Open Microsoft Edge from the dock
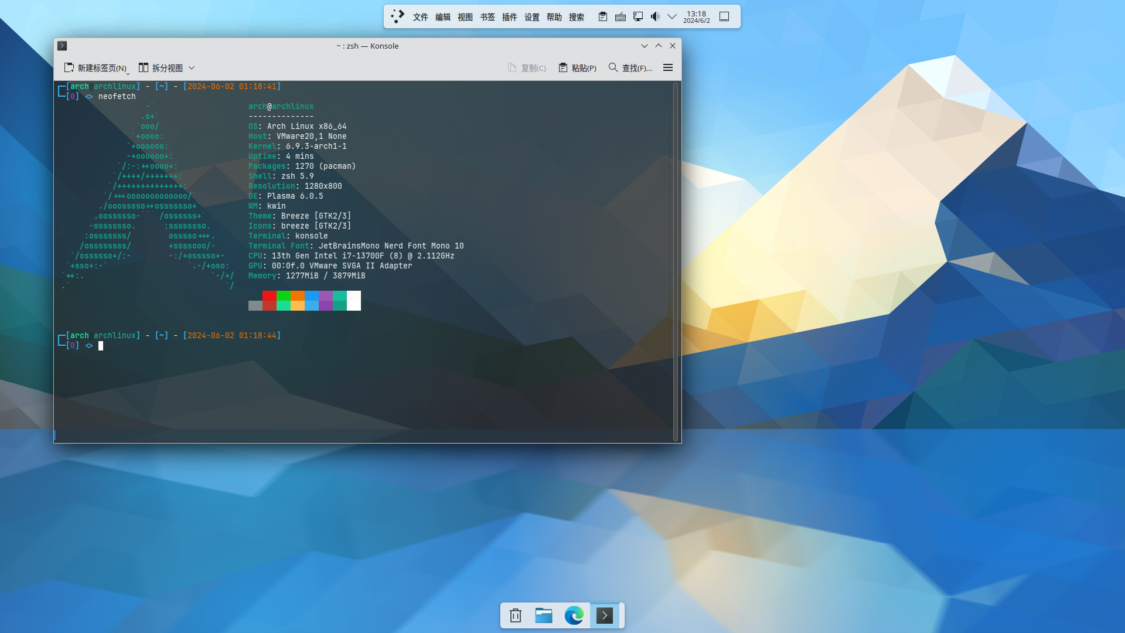 point(574,615)
